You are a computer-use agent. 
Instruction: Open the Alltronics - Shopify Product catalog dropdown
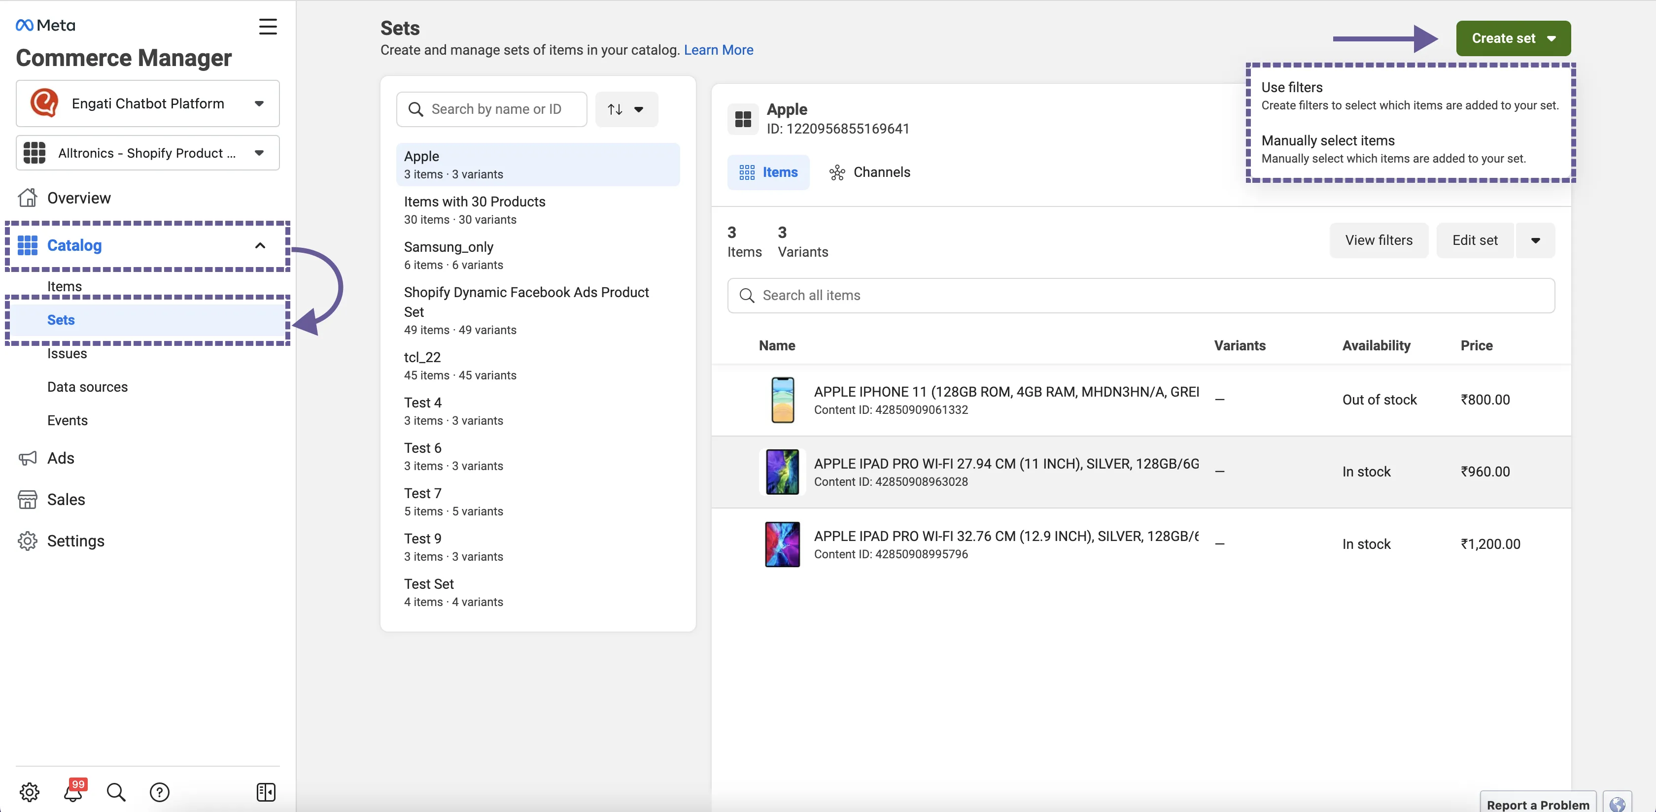(x=147, y=153)
